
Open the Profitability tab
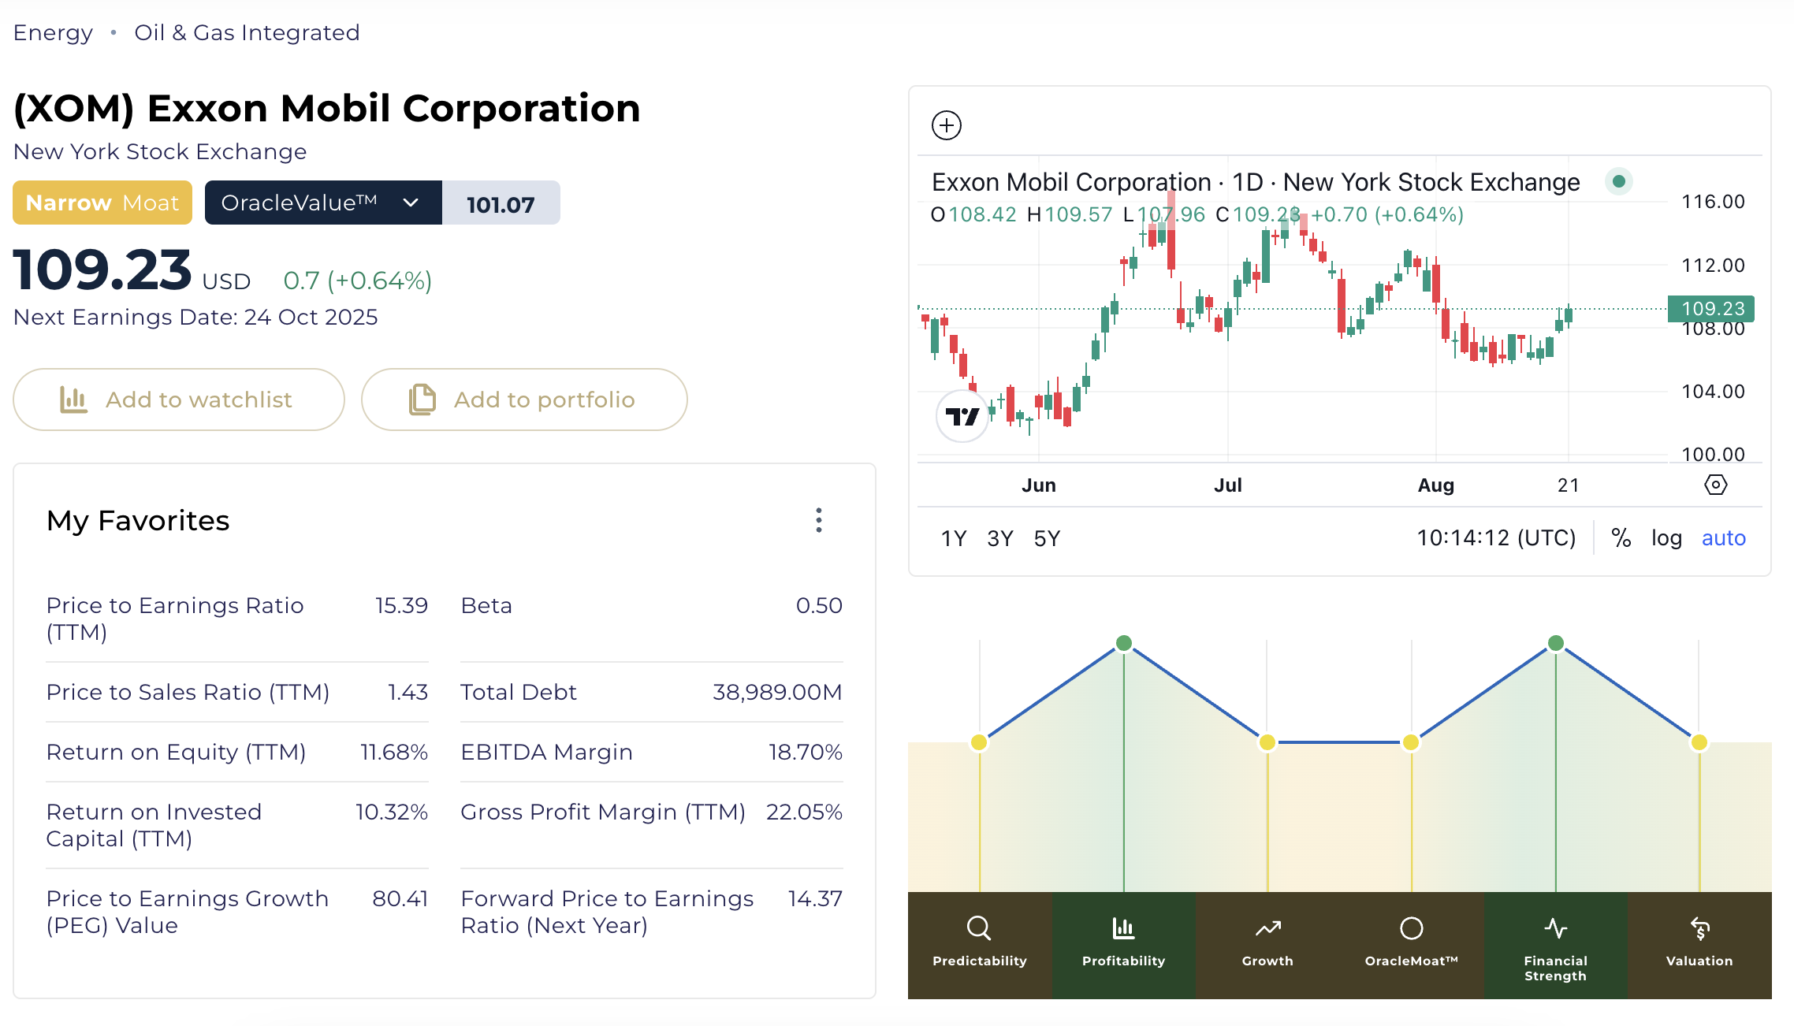1123,946
